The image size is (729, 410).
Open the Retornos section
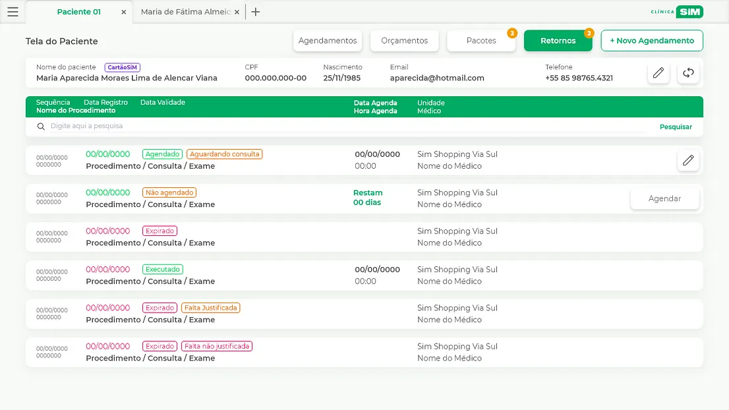558,41
